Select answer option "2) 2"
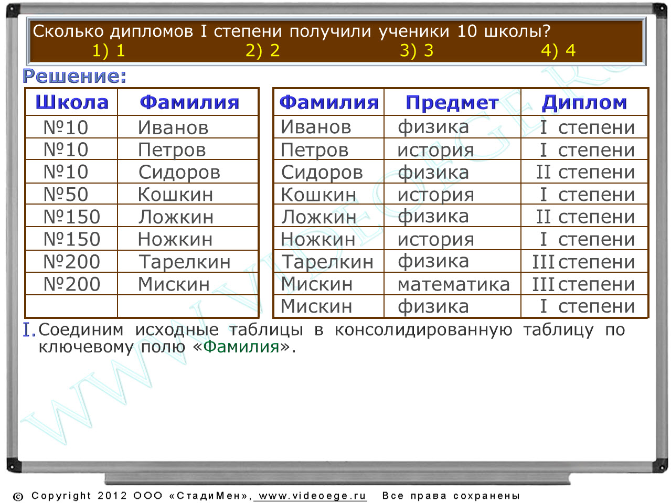Screen dimensions: 671x503 [263, 50]
